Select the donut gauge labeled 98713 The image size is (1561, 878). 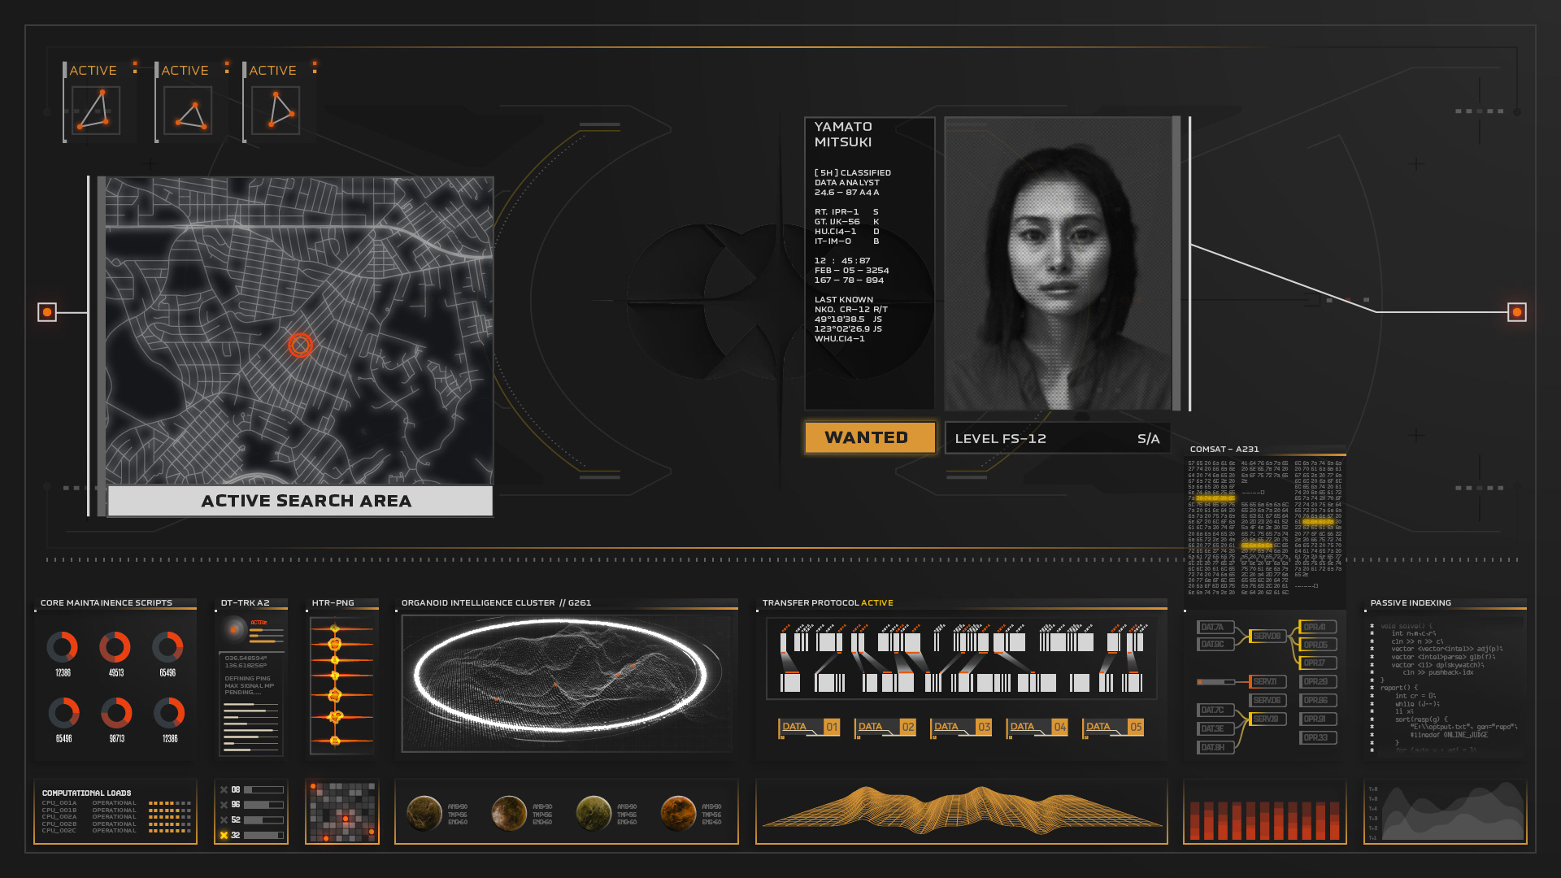point(116,713)
